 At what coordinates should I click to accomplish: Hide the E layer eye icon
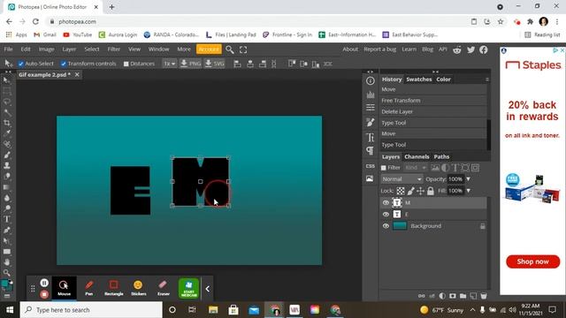(x=386, y=214)
